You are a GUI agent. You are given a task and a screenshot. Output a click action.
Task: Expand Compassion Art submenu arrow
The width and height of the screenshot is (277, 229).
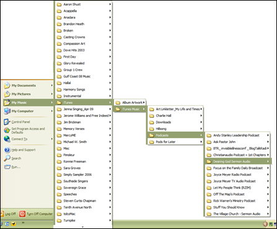pyautogui.click(x=110, y=43)
